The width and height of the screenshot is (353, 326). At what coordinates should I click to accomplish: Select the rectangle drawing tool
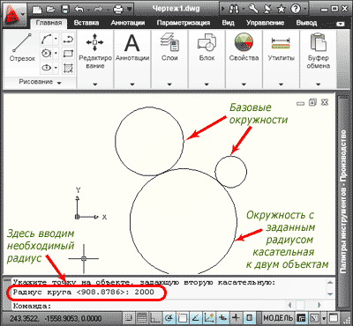tap(68, 54)
